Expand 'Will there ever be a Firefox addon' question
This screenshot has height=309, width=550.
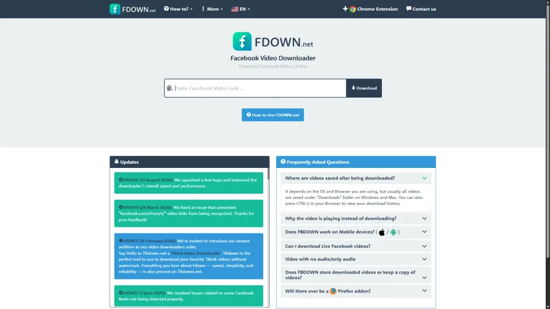(356, 291)
